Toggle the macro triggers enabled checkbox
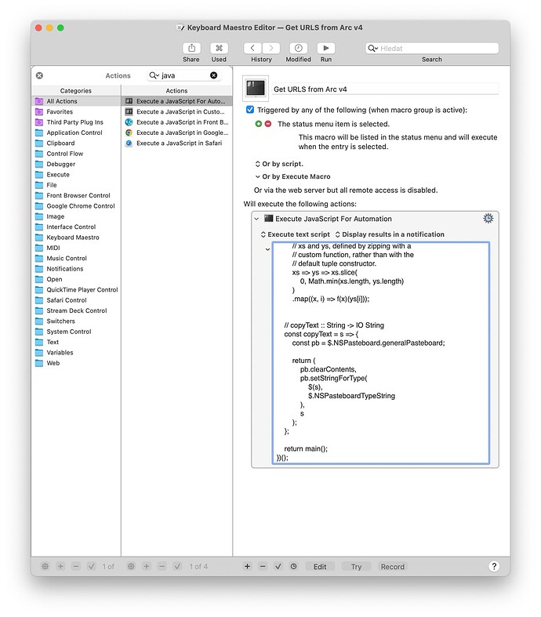Image resolution: width=541 pixels, height=617 pixels. (250, 110)
